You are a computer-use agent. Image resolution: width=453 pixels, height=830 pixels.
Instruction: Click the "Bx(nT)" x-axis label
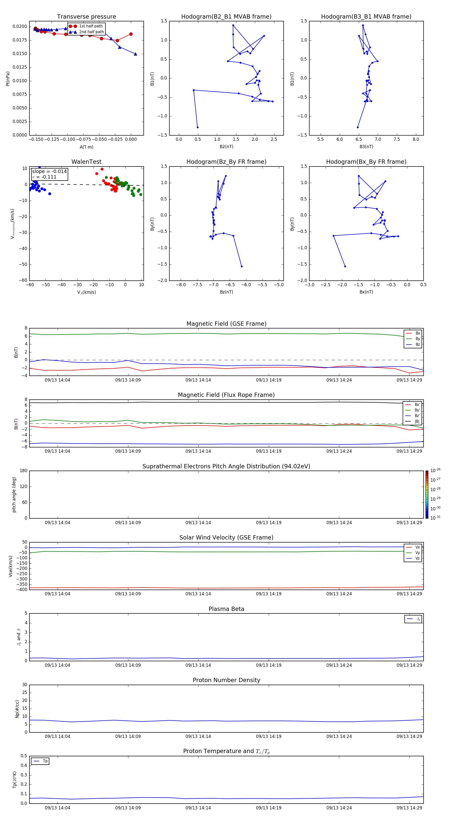[366, 292]
